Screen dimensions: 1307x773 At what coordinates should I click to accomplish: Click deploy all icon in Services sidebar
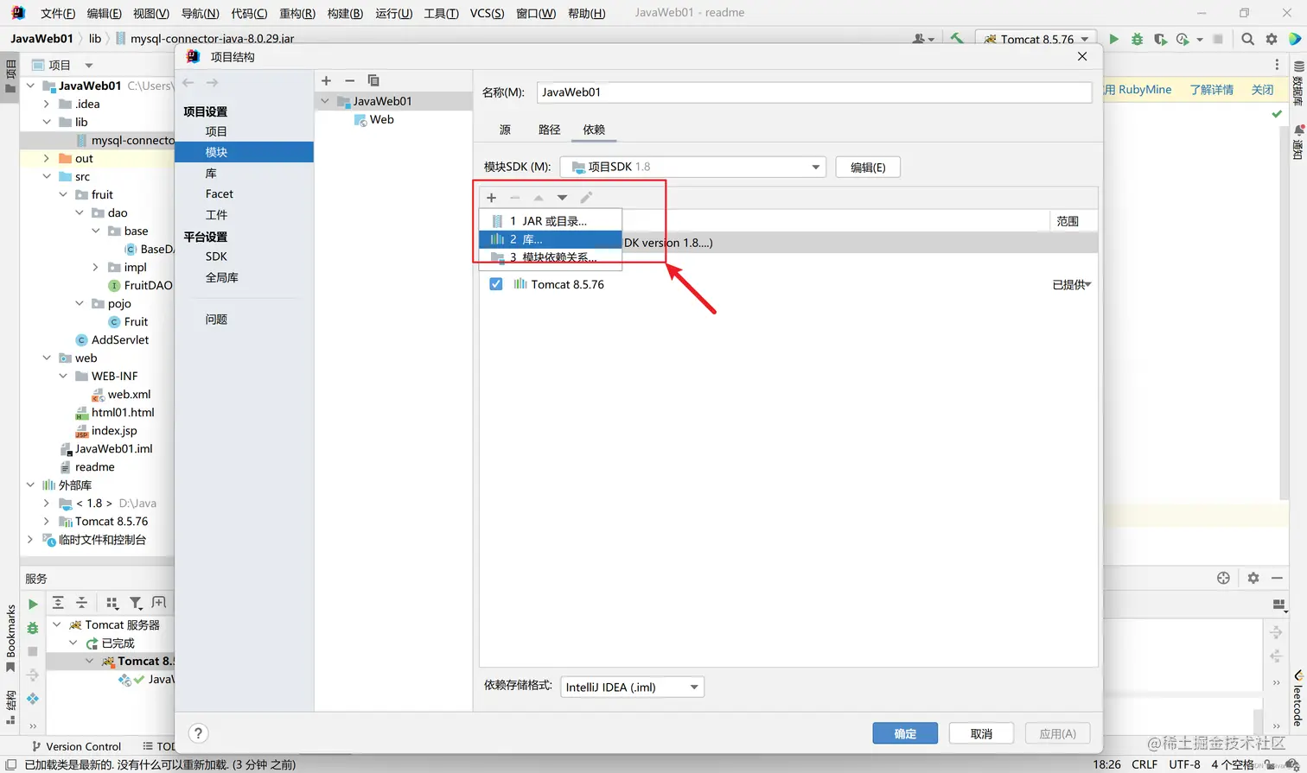pyautogui.click(x=33, y=698)
